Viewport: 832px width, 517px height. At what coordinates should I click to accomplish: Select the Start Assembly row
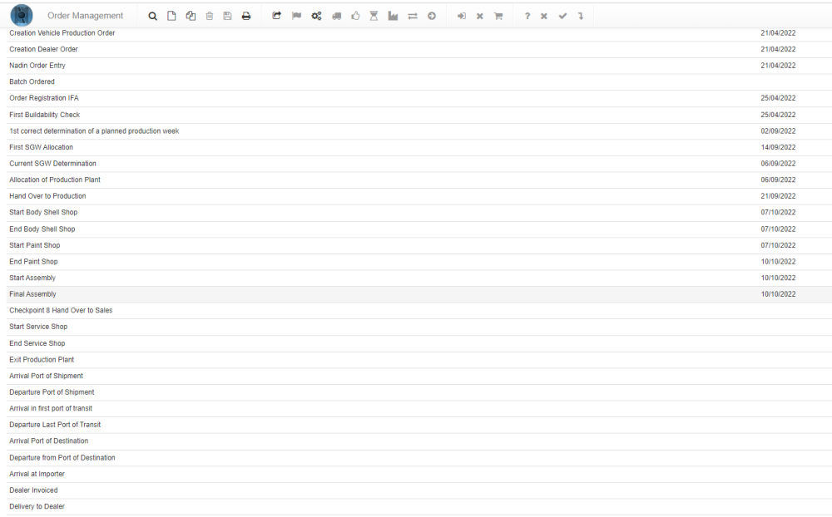coord(419,278)
